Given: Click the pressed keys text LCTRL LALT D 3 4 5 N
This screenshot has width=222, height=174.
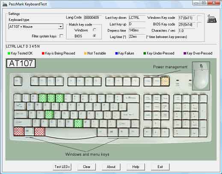Looking at the screenshot, I should [23, 47].
